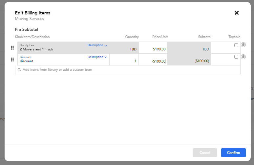The height and width of the screenshot is (165, 254).
Task: Expand Description for Discount item
Action: [x=97, y=57]
